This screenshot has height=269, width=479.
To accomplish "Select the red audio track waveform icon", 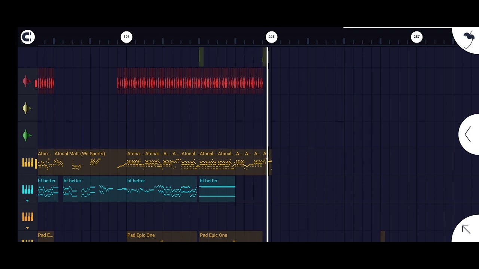I will (x=27, y=81).
